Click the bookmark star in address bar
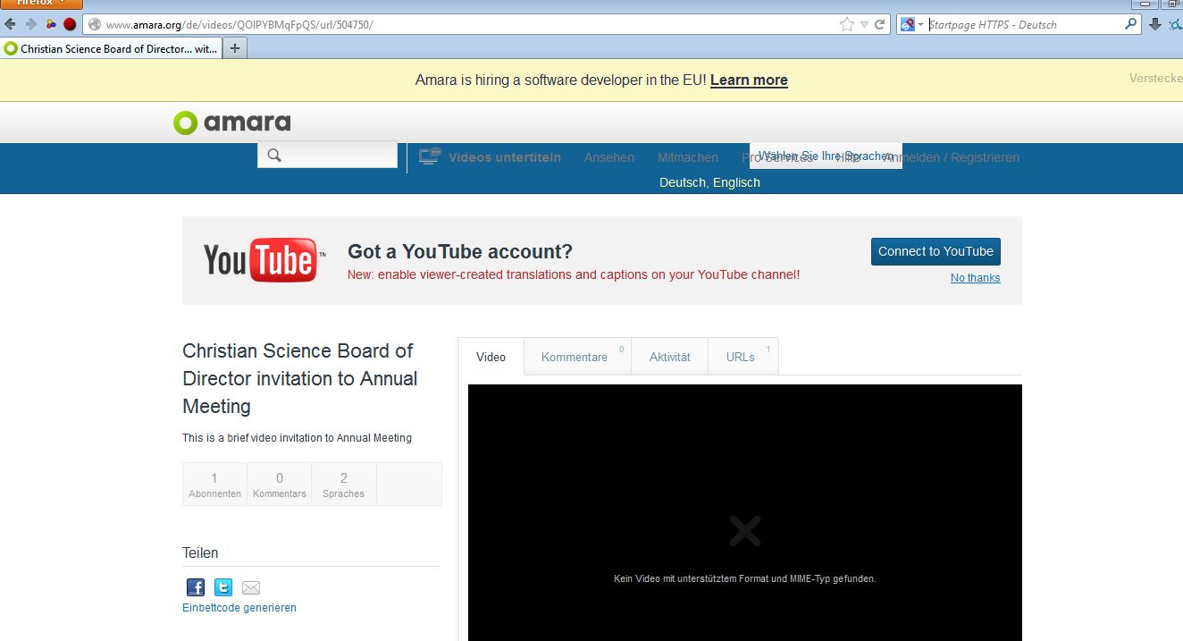 [x=846, y=24]
